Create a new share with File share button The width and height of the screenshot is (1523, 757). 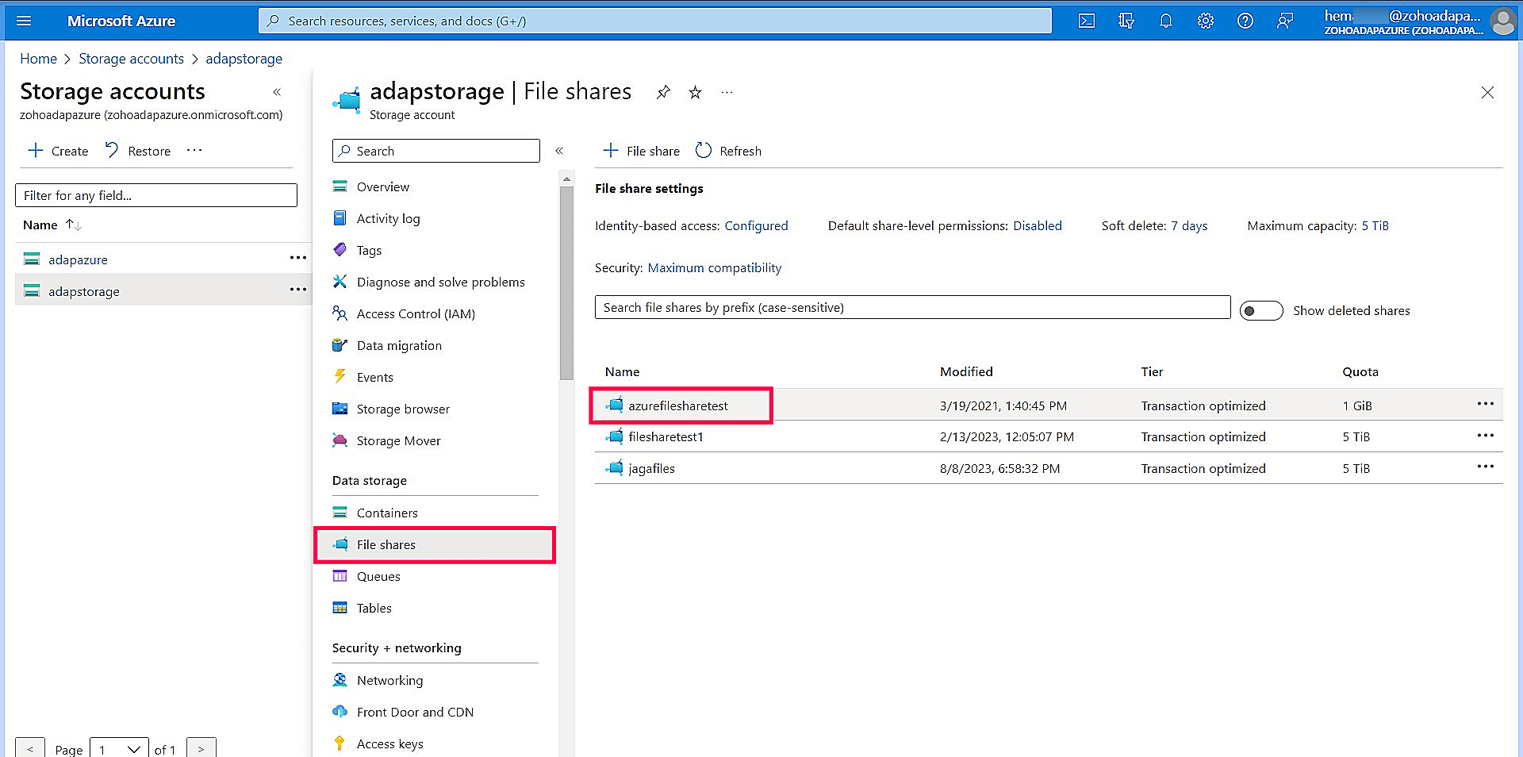[640, 150]
